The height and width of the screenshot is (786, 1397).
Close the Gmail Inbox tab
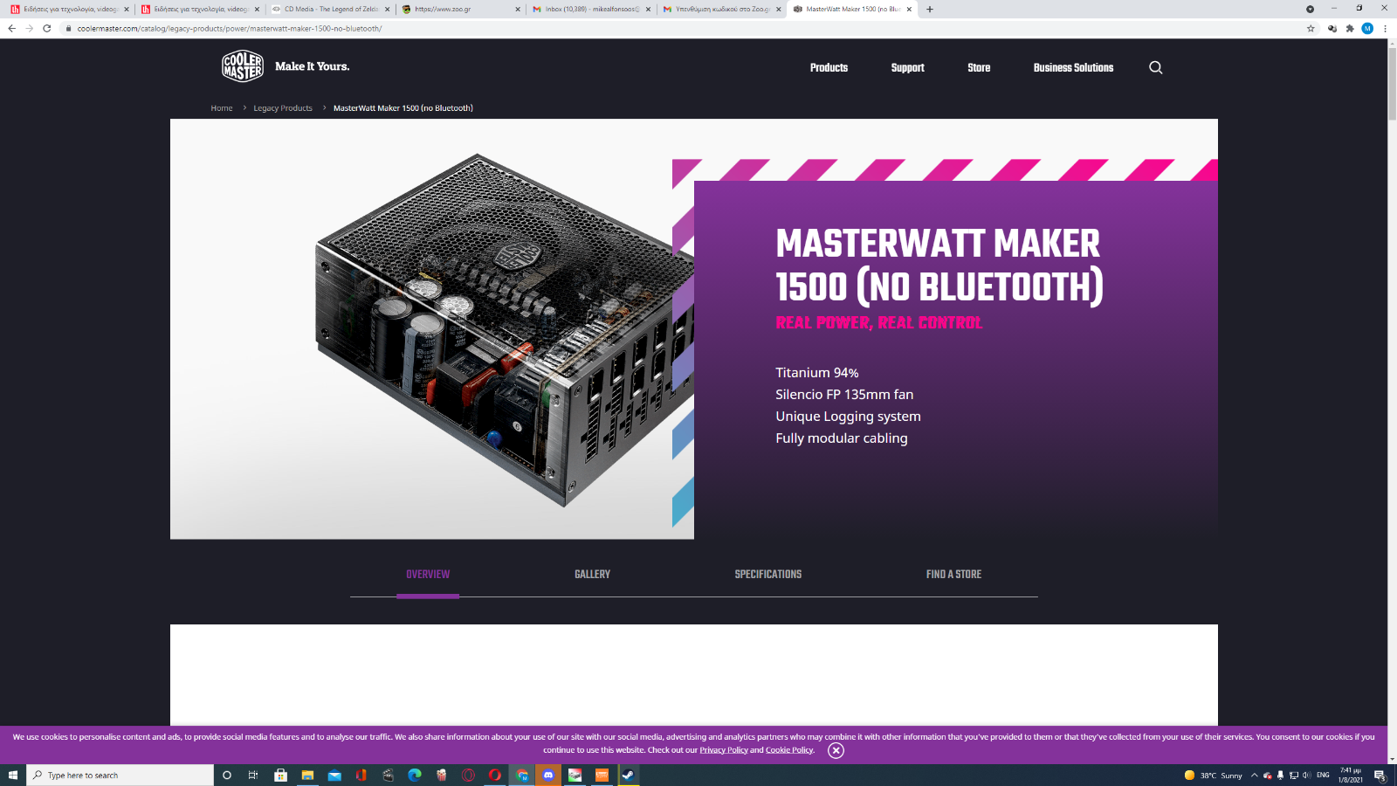[x=648, y=9]
